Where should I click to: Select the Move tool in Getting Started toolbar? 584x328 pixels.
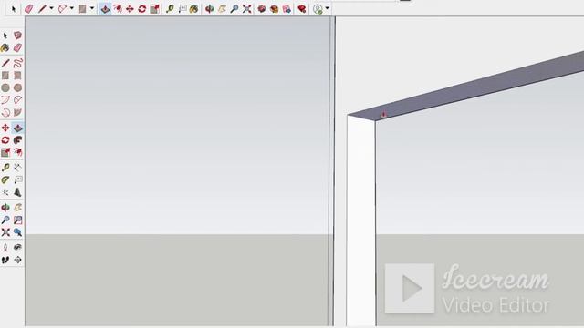pyautogui.click(x=130, y=8)
